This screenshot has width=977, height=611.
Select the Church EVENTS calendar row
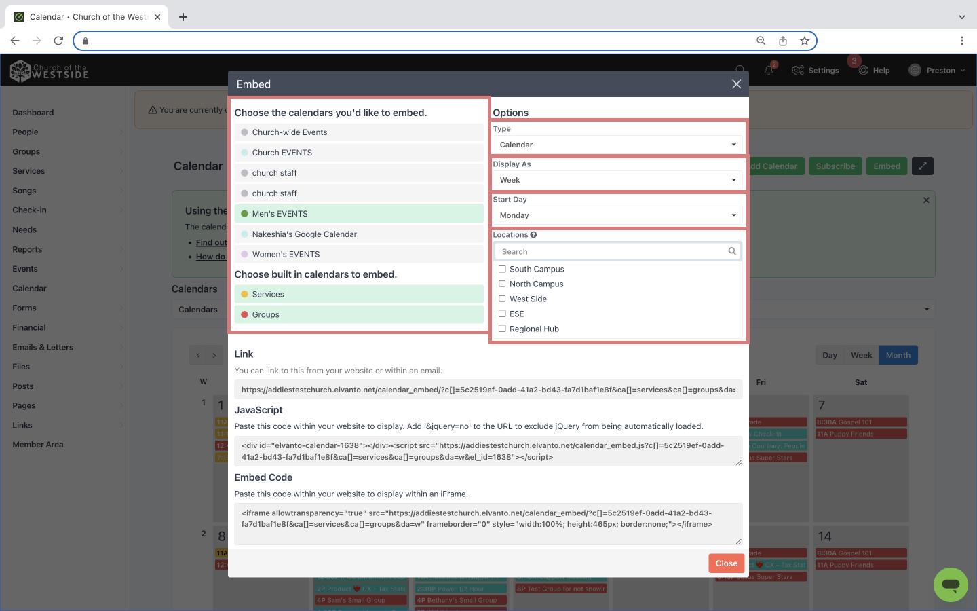click(x=359, y=153)
